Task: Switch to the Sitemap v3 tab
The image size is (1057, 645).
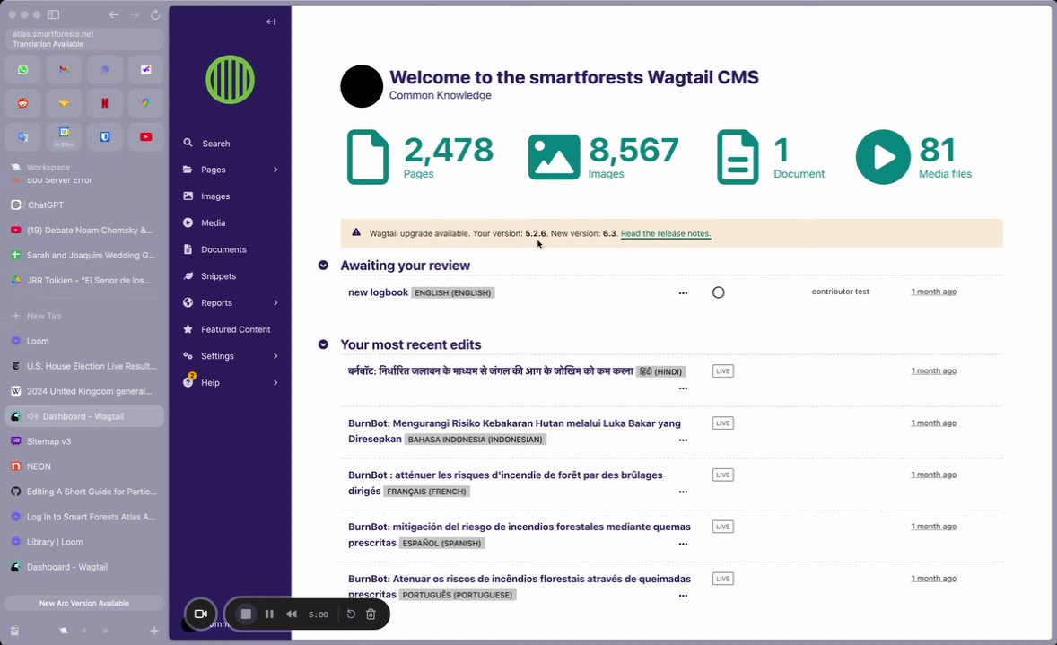Action: pos(84,441)
